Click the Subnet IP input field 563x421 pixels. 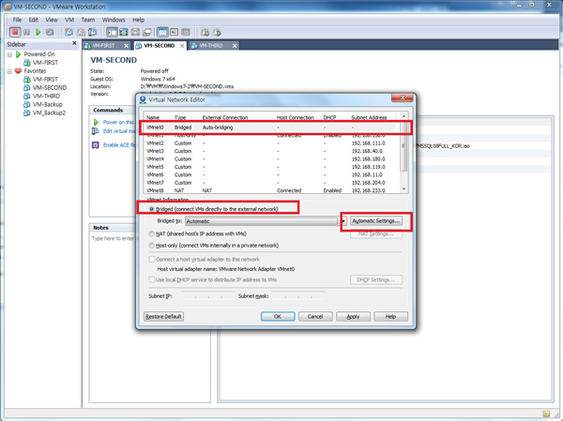(x=208, y=296)
